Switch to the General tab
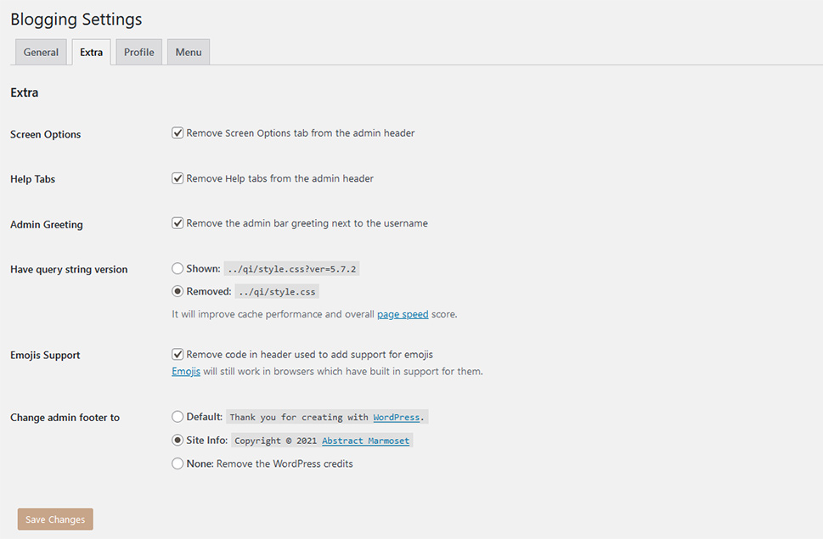823x539 pixels. (41, 52)
